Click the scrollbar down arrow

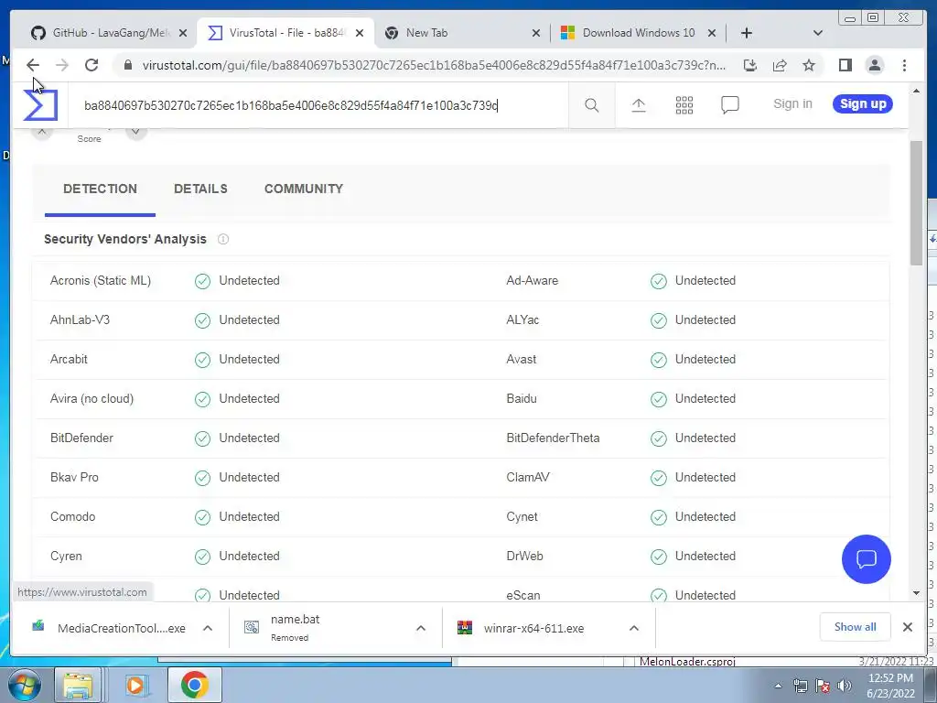click(x=916, y=593)
